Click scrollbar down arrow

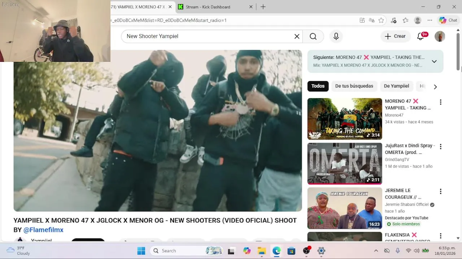pos(458,238)
